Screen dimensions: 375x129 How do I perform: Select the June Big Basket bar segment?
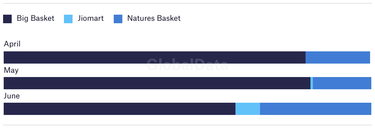click(120, 109)
